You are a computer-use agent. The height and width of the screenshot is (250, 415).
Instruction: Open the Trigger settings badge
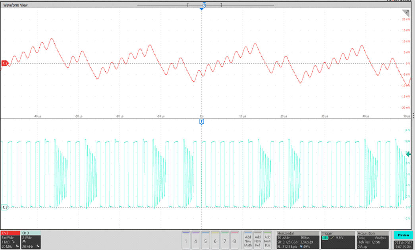click(338, 240)
